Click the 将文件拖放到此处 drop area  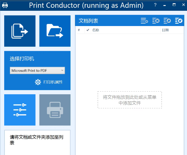[x=129, y=100]
